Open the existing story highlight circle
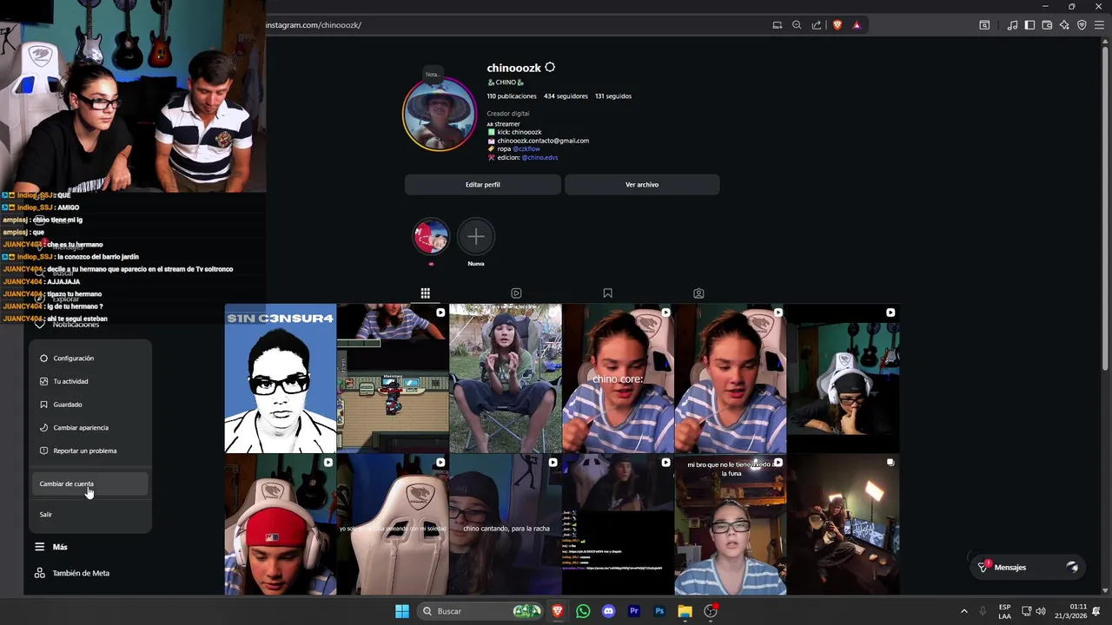The width and height of the screenshot is (1112, 625). [x=431, y=236]
